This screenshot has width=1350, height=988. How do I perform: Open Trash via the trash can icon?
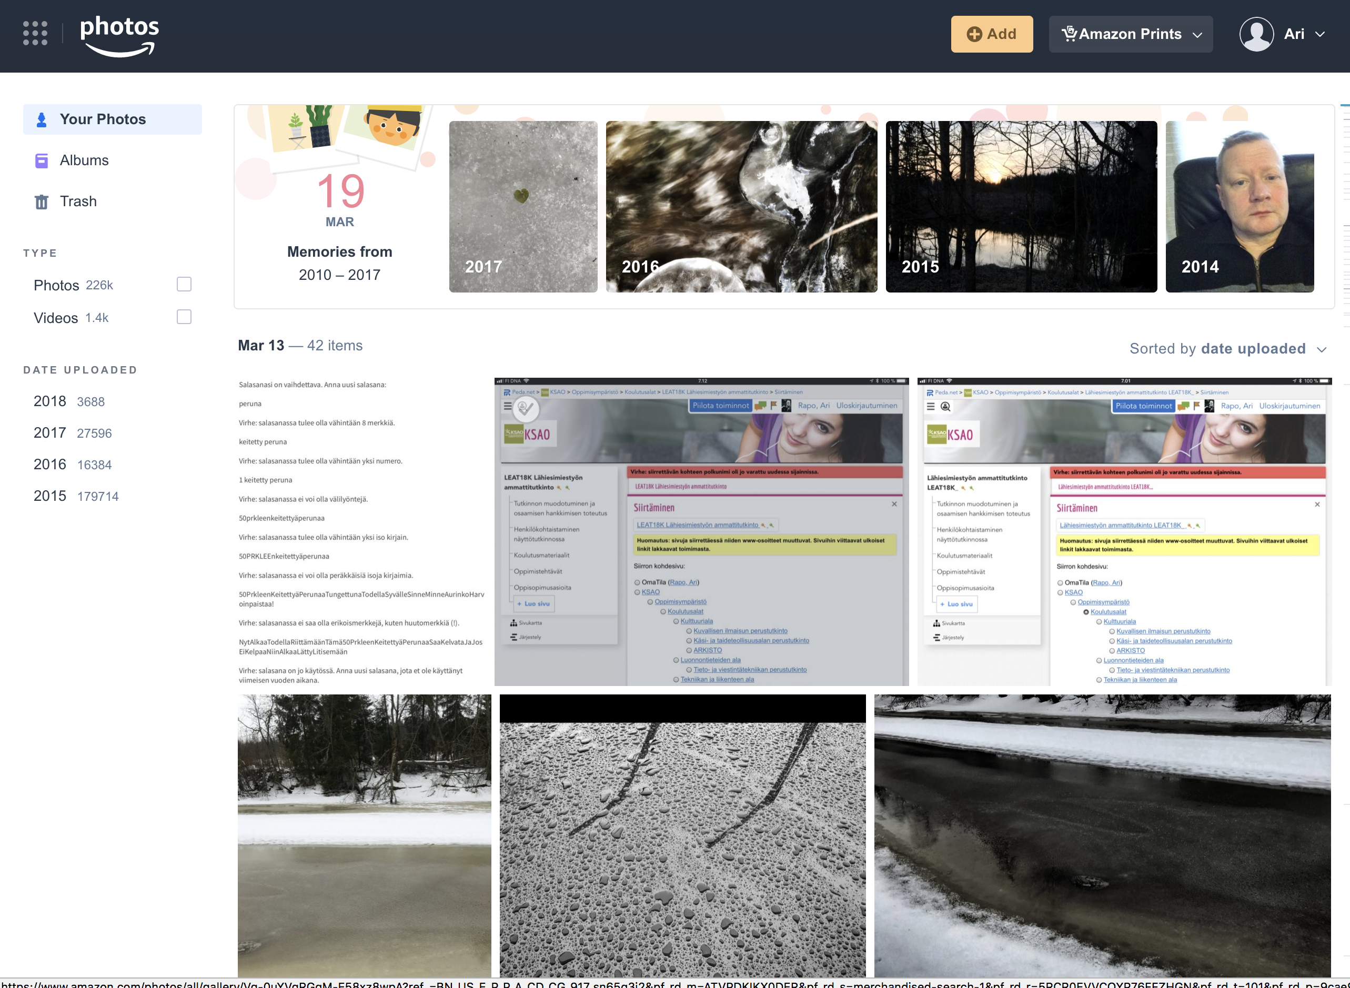41,202
